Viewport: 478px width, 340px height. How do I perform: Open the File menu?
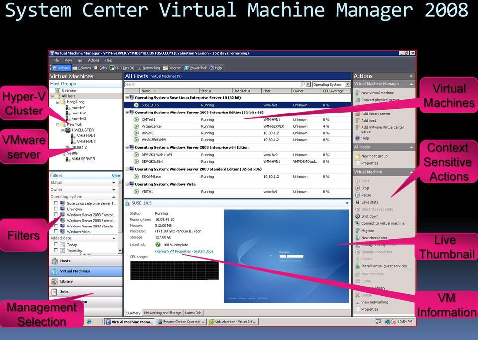(x=56, y=60)
